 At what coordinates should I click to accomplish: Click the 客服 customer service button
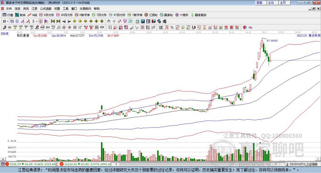tap(260, 3)
